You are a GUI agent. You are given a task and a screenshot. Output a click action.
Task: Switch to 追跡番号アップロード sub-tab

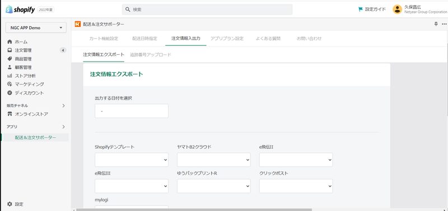[151, 54]
